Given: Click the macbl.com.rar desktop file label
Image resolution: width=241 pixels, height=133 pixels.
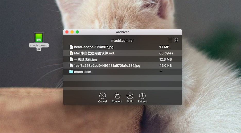Looking at the screenshot, I should point(39,47).
